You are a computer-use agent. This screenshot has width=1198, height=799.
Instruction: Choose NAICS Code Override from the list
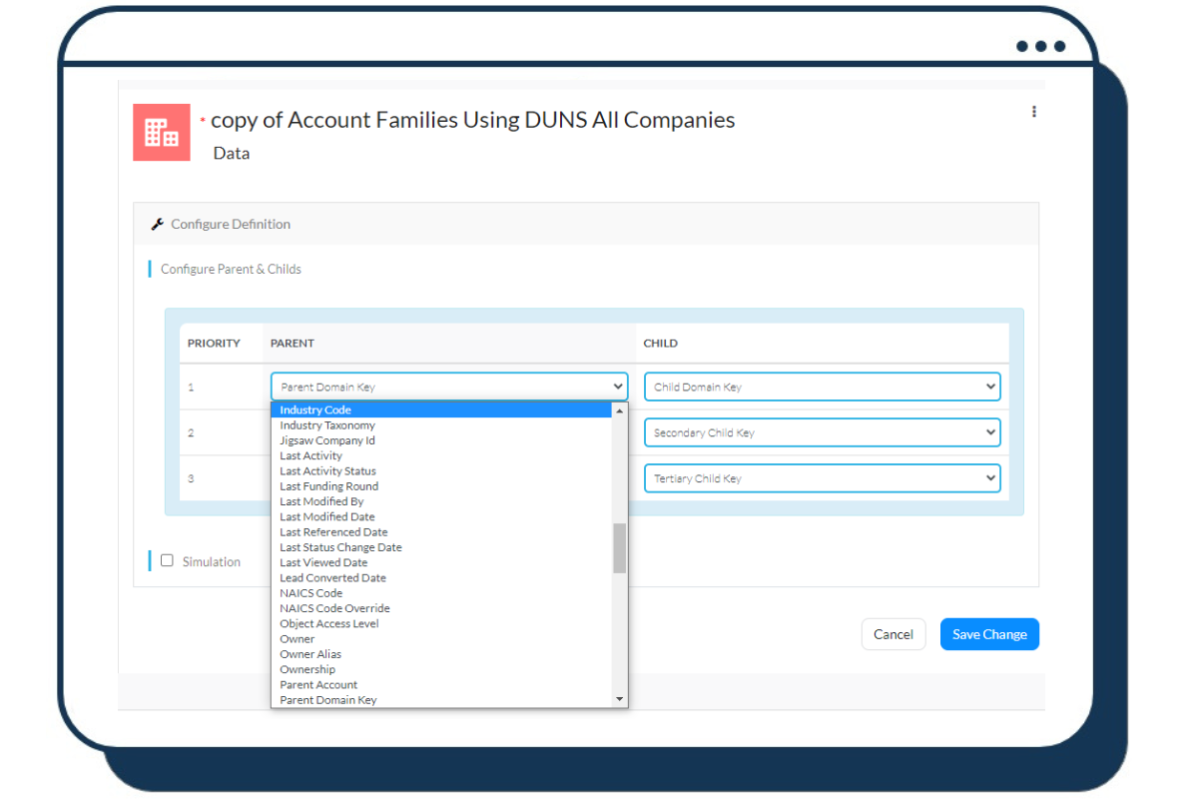pyautogui.click(x=334, y=607)
